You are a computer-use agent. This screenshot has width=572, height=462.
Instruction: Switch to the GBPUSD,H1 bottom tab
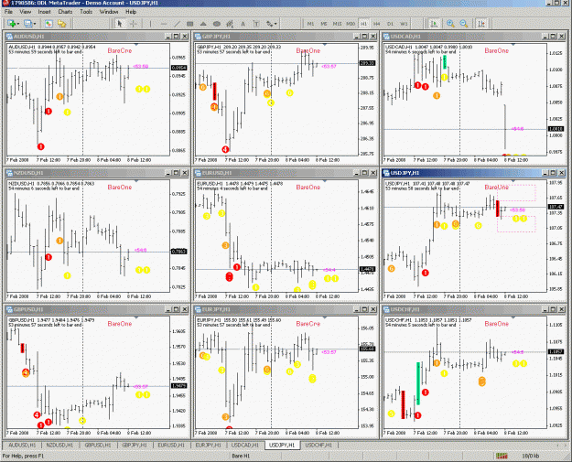point(97,446)
